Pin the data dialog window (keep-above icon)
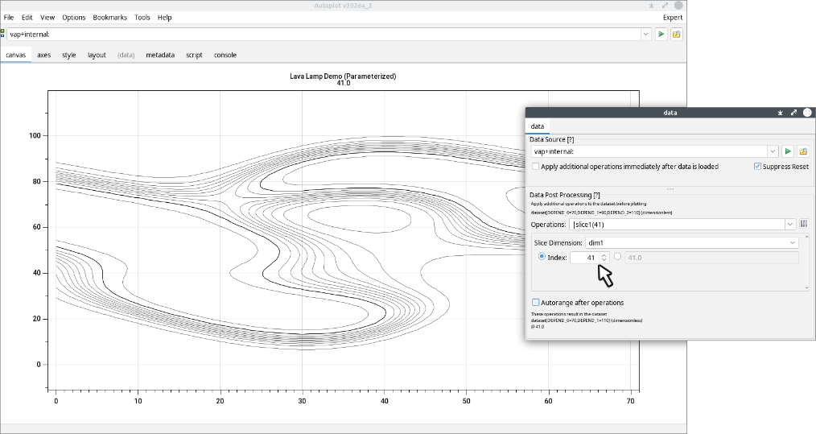The height and width of the screenshot is (434, 816). click(780, 114)
